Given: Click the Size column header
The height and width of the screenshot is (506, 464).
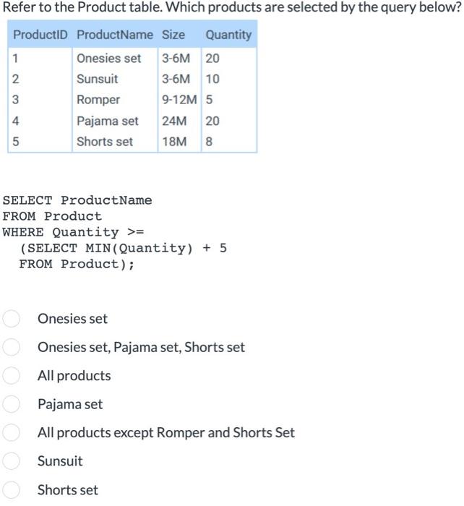Looking at the screenshot, I should tap(173, 35).
